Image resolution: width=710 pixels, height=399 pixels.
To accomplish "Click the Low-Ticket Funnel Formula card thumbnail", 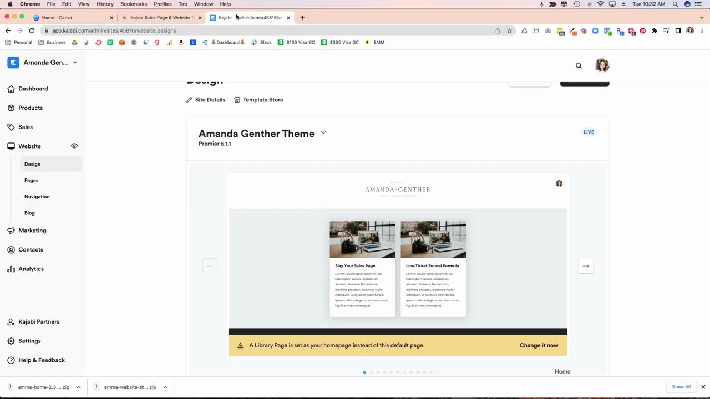I will 433,239.
